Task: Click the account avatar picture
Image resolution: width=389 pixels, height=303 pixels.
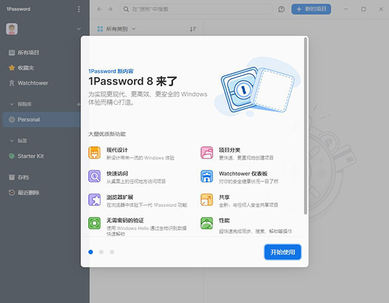Action: pyautogui.click(x=12, y=29)
